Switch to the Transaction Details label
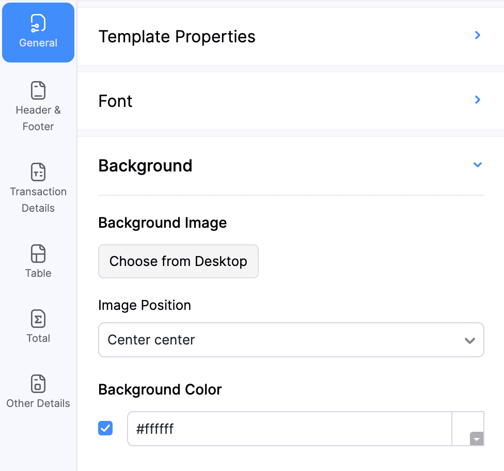The width and height of the screenshot is (504, 471). (x=38, y=200)
